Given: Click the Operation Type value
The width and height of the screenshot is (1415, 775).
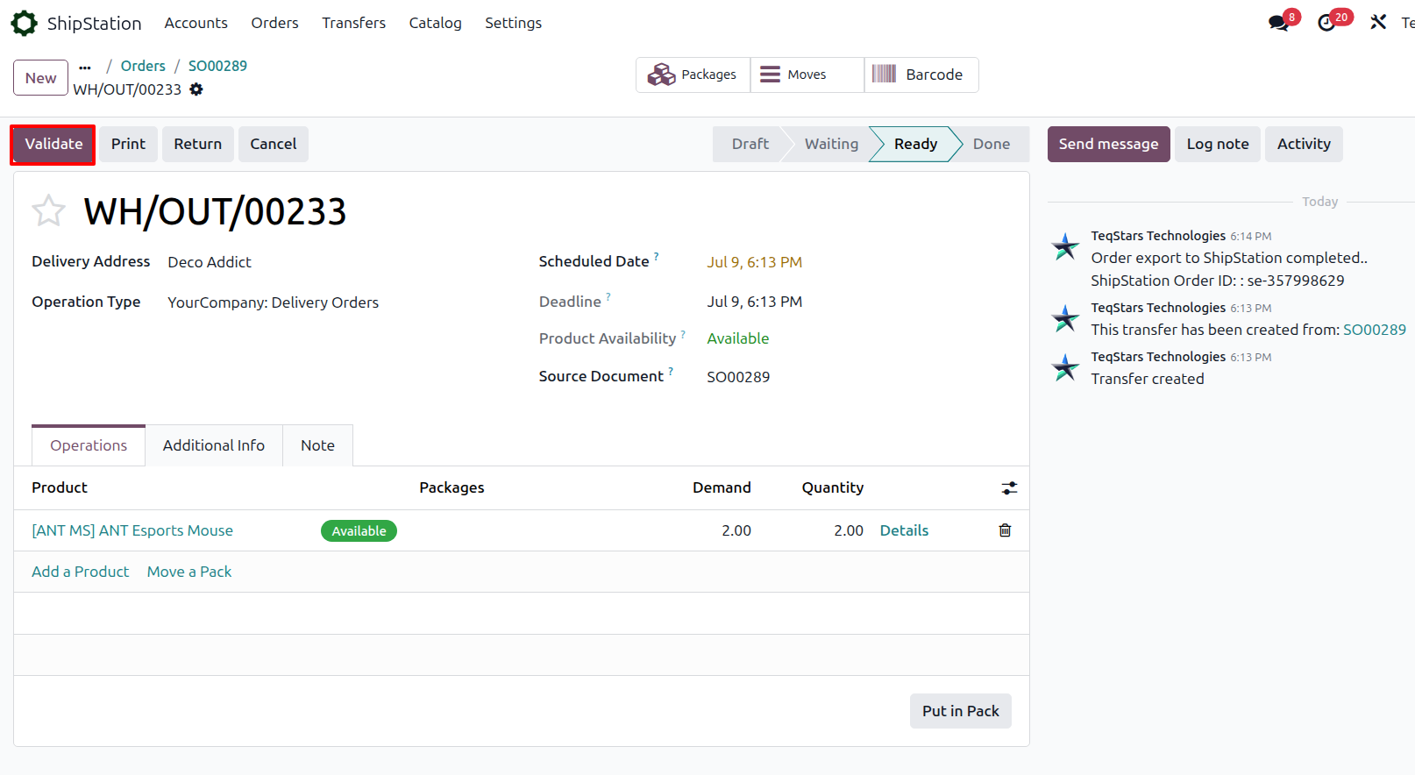Looking at the screenshot, I should 273,302.
